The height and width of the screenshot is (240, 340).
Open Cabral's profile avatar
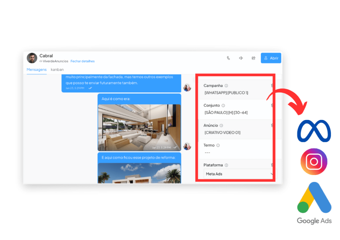(32, 58)
